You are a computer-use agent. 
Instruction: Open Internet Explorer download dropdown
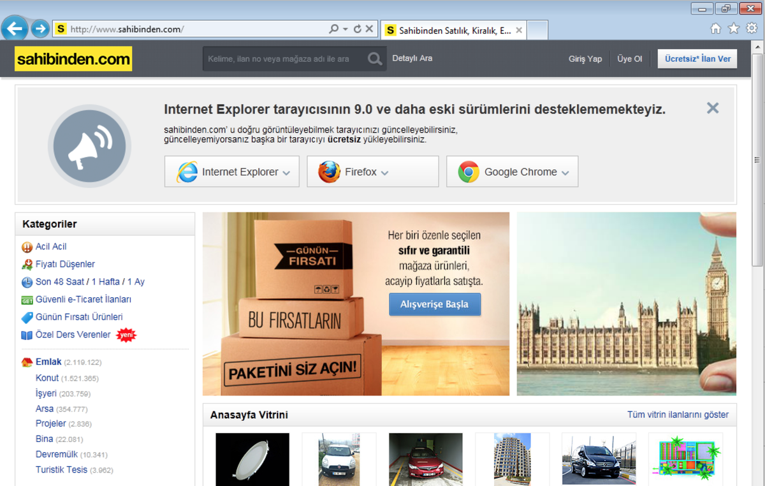pyautogui.click(x=232, y=172)
